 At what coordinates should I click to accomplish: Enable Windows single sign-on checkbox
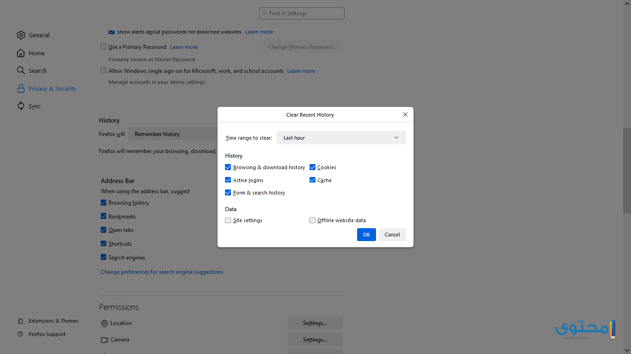(x=103, y=71)
